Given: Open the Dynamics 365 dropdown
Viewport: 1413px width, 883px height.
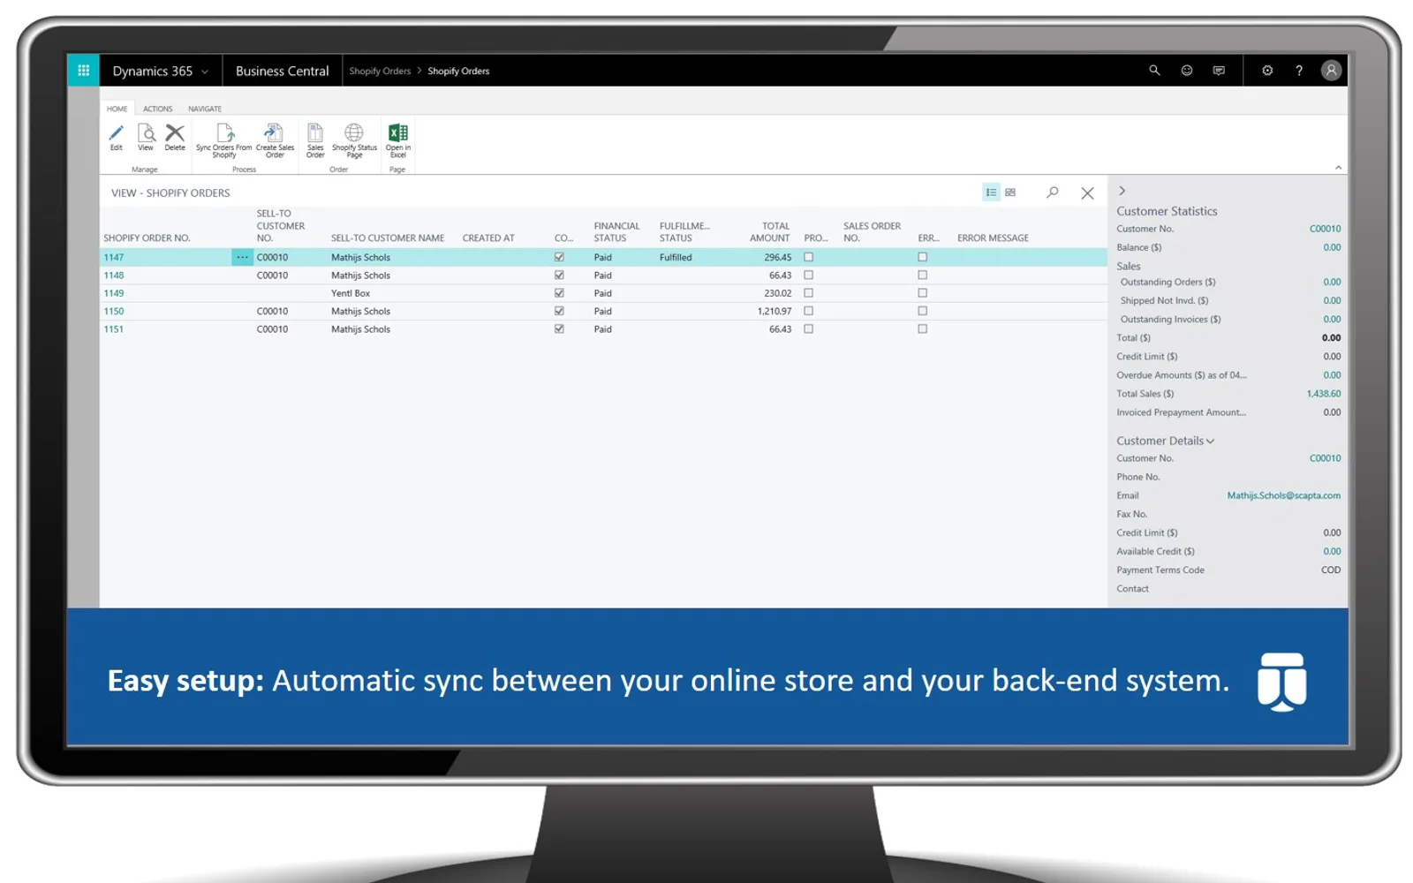Looking at the screenshot, I should [162, 71].
